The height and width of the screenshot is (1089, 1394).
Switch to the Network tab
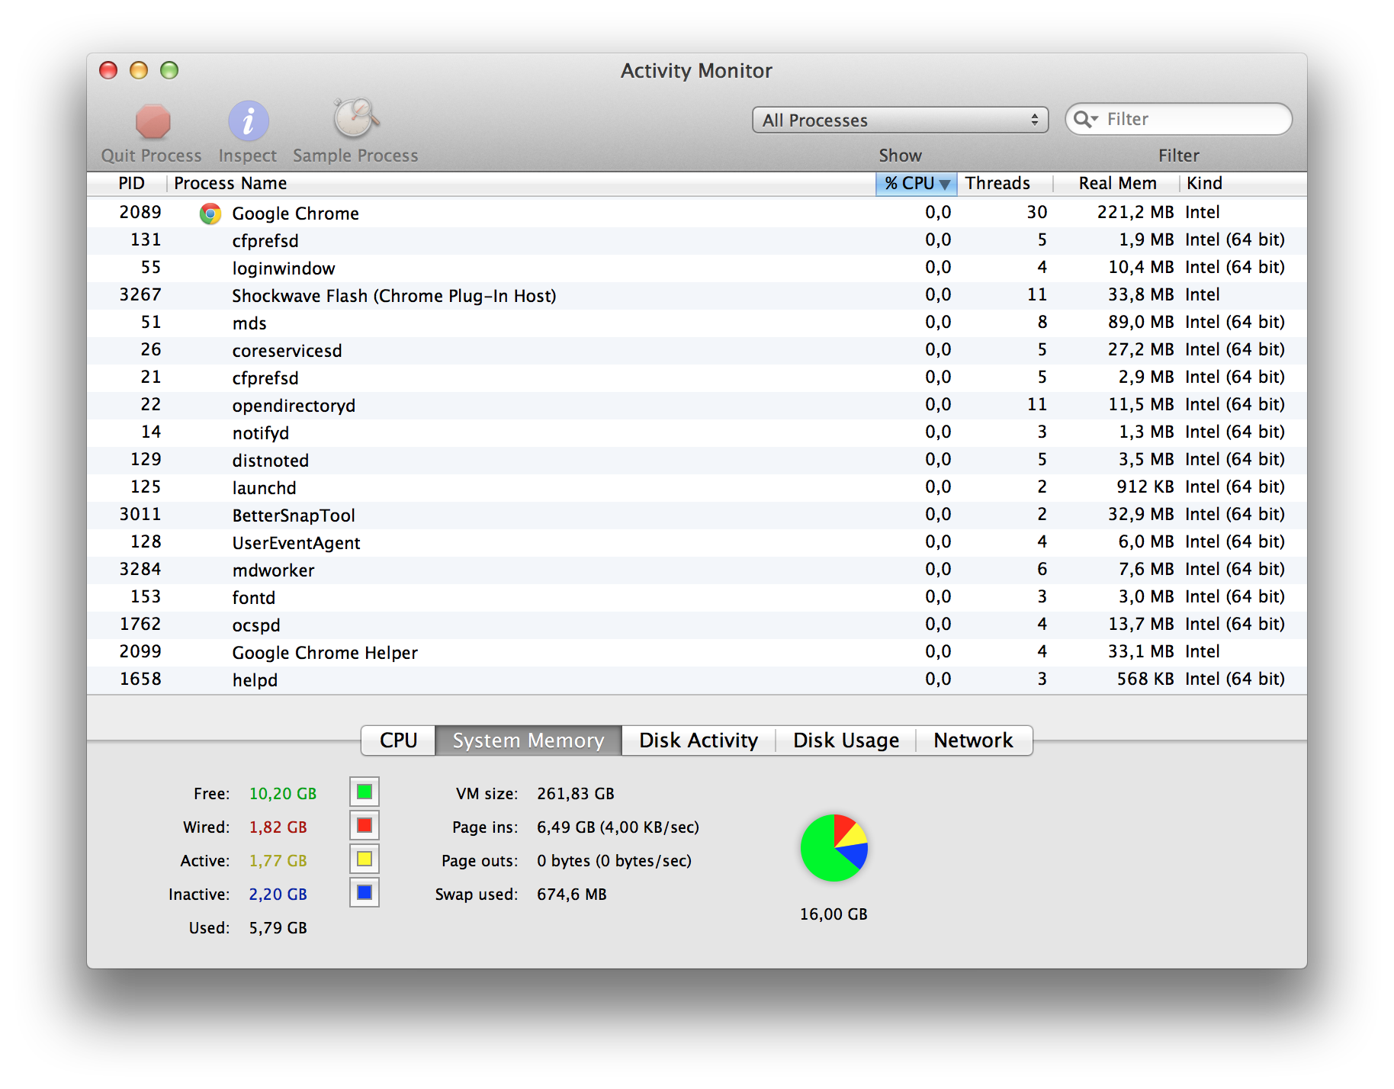pos(974,740)
